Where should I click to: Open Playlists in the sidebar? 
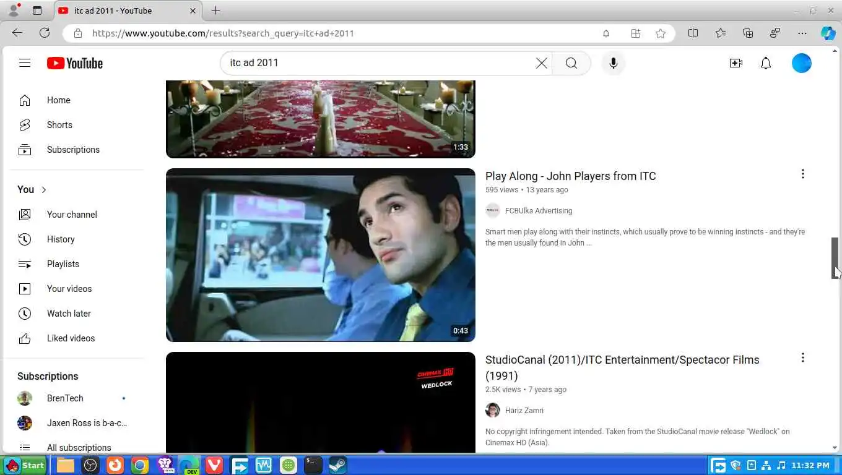pos(77,264)
